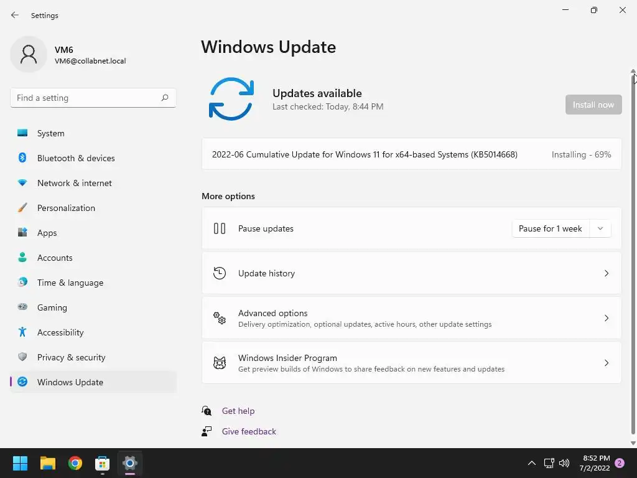Open Accounts settings page
The height and width of the screenshot is (478, 637).
[93, 257]
